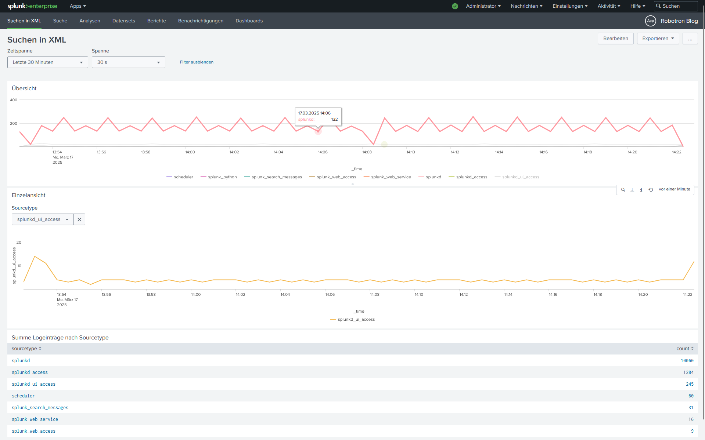Open search via the panel magnifier icon

[623, 190]
